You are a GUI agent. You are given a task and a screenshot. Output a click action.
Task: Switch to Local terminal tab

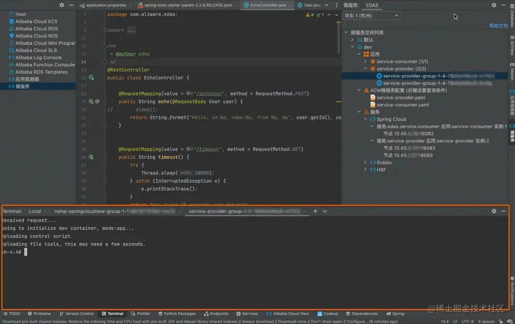[x=35, y=211]
